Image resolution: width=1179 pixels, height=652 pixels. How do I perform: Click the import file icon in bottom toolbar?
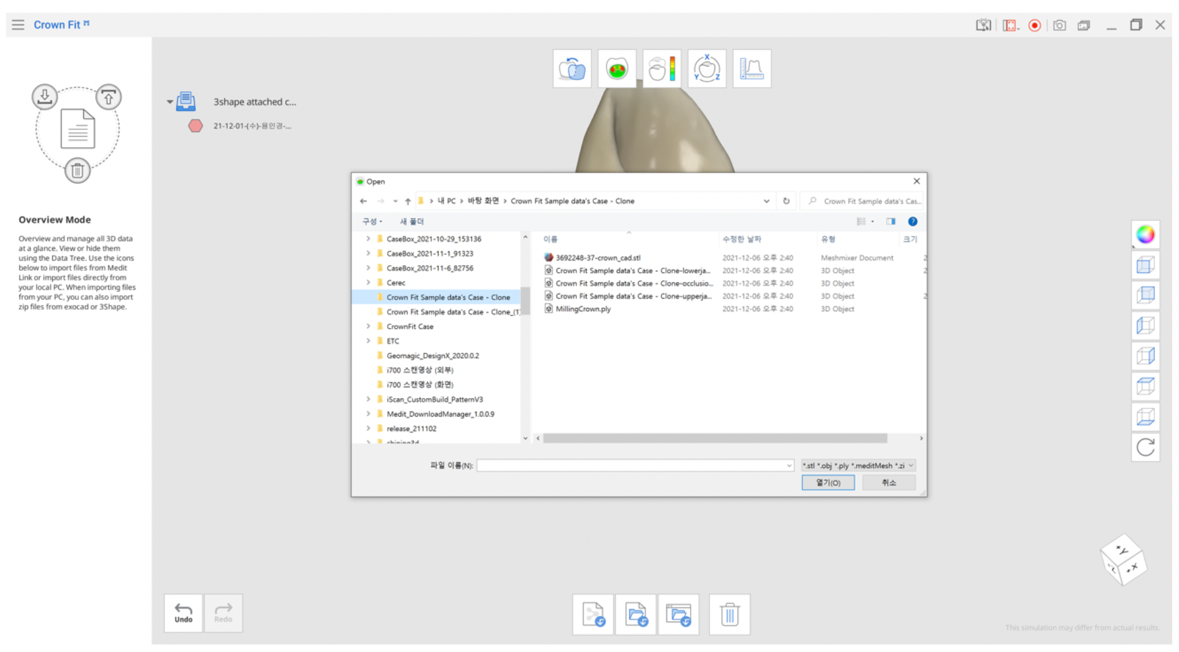pyautogui.click(x=593, y=615)
